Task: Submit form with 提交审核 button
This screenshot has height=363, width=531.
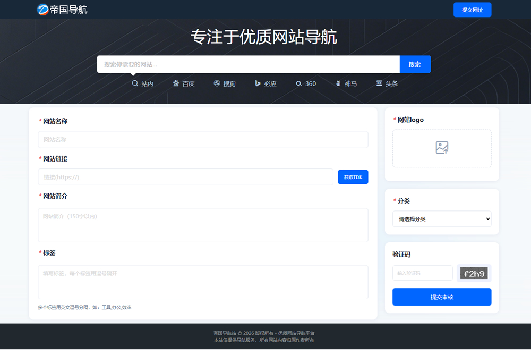Action: coord(442,297)
